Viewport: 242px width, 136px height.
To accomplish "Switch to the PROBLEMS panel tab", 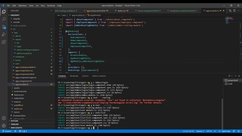I will (x=74, y=76).
